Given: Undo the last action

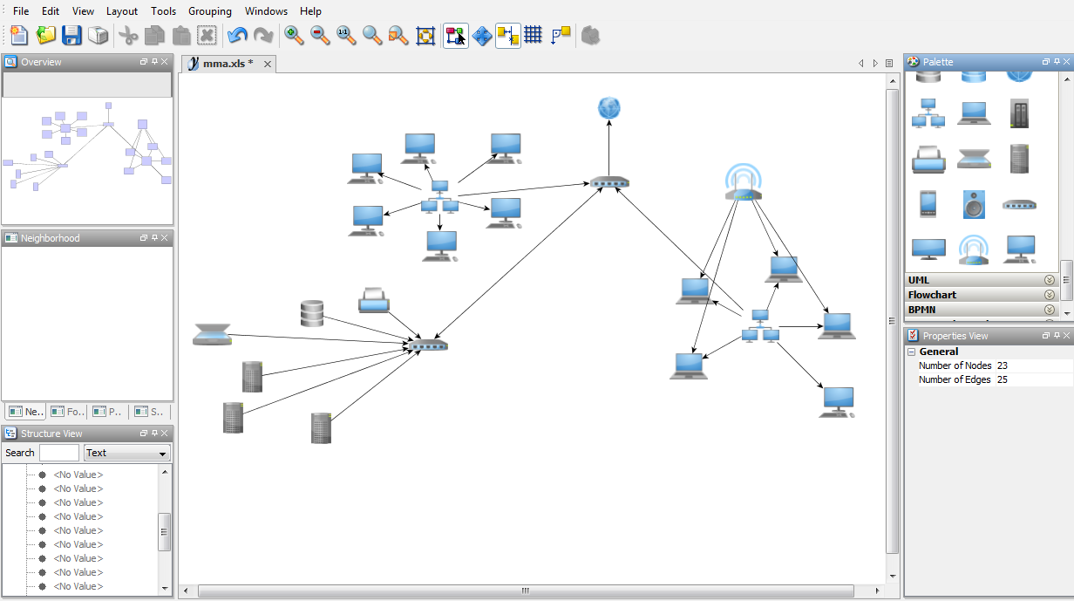Looking at the screenshot, I should click(x=237, y=35).
